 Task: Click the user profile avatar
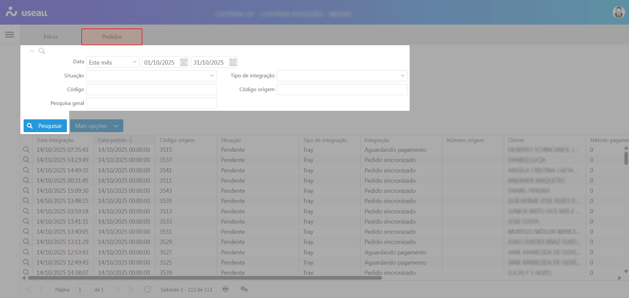click(619, 12)
